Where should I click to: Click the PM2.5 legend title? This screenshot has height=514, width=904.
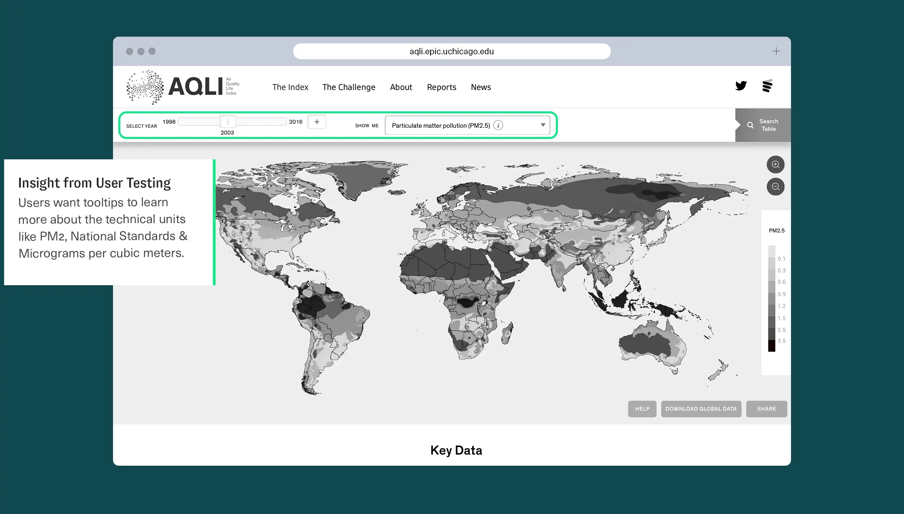coord(777,231)
